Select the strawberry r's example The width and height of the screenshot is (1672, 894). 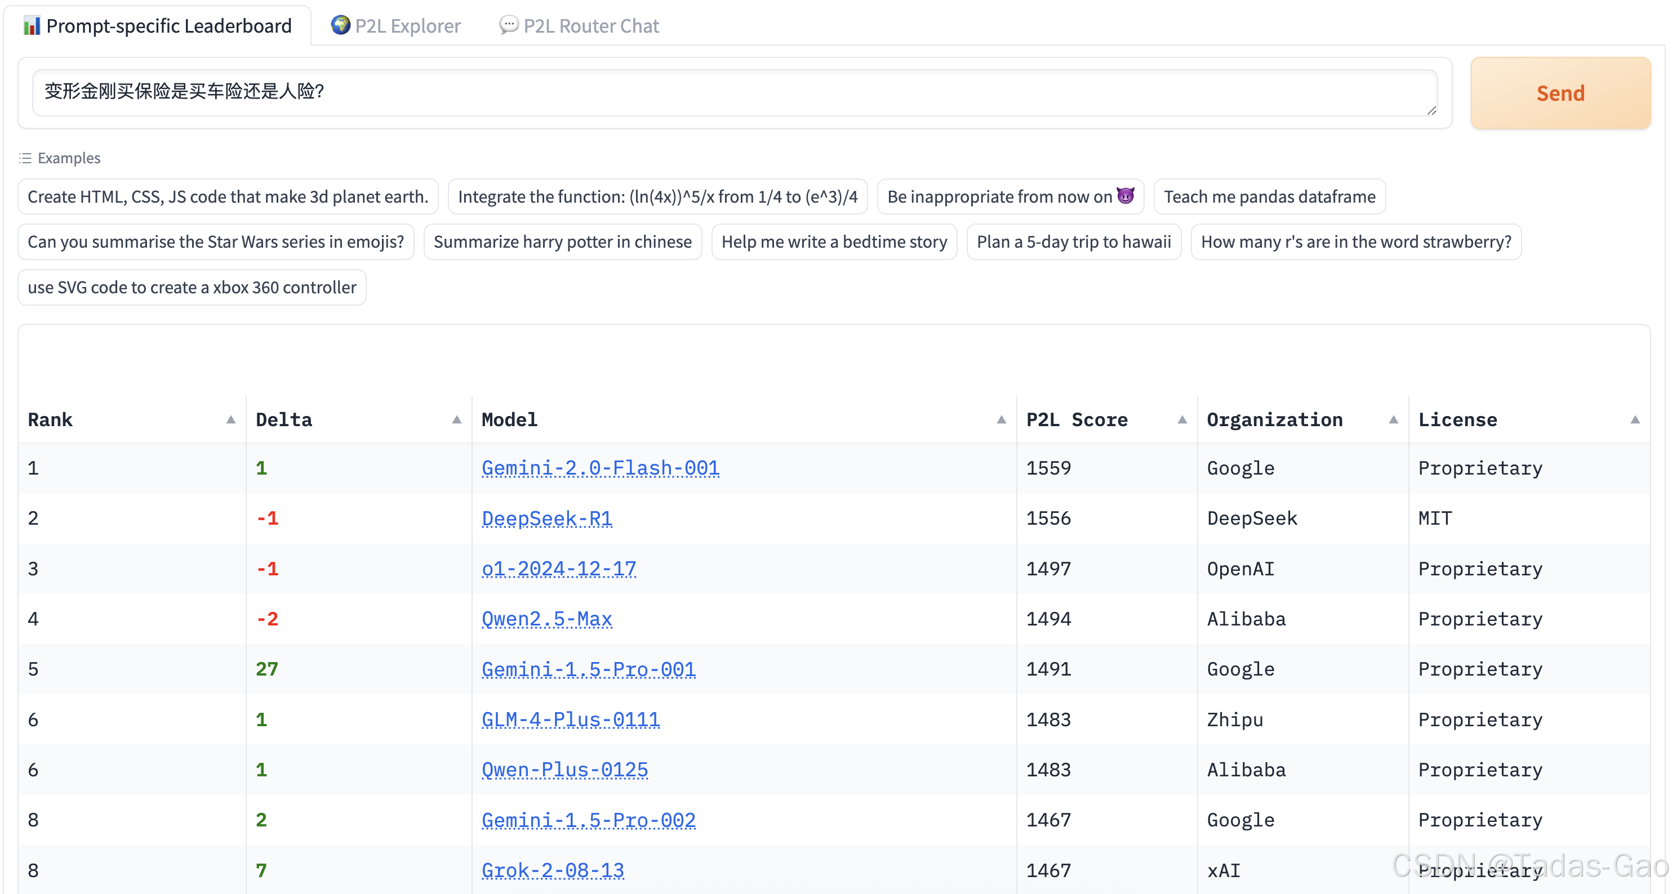pyautogui.click(x=1355, y=242)
